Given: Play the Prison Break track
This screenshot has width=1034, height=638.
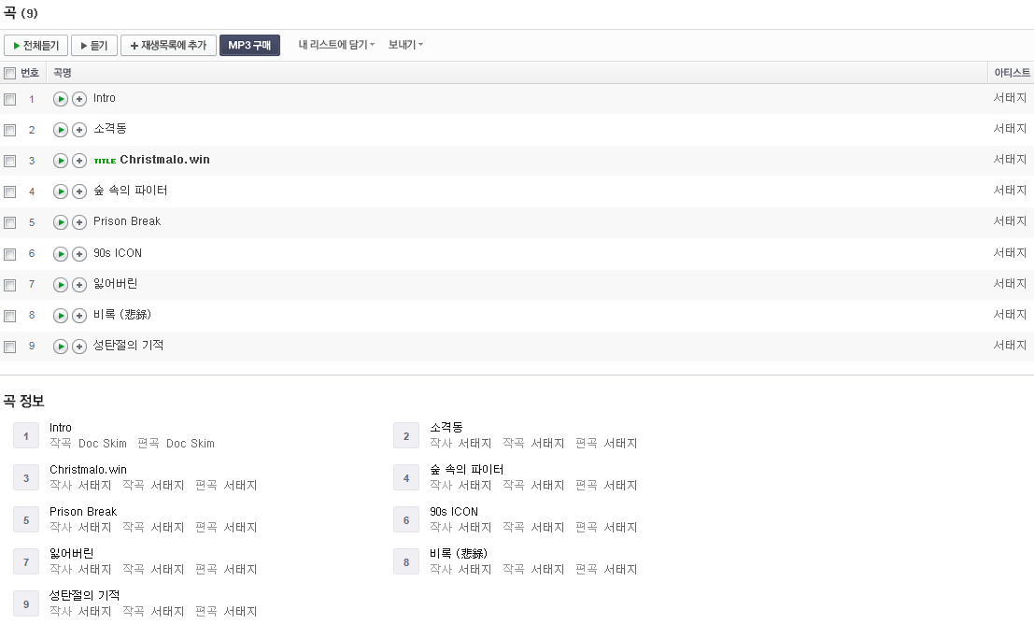Looking at the screenshot, I should pyautogui.click(x=60, y=222).
